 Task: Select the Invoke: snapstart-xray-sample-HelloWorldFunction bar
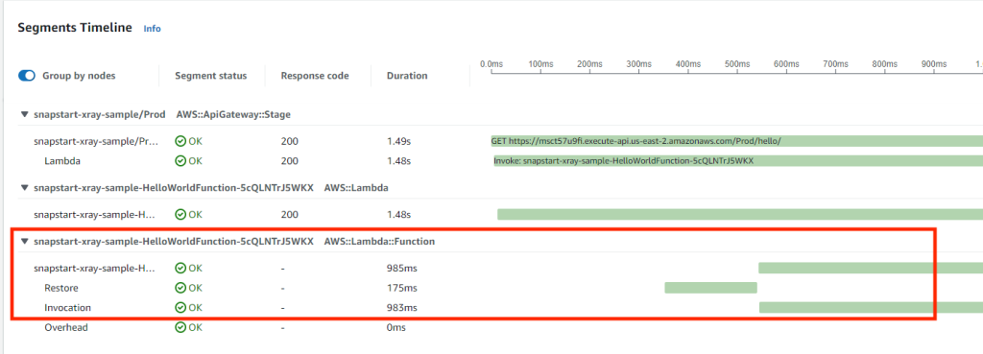[x=738, y=161]
